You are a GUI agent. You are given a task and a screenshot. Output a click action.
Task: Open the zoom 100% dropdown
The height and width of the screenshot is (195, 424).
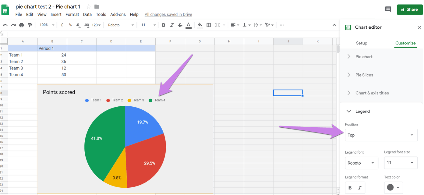click(47, 25)
